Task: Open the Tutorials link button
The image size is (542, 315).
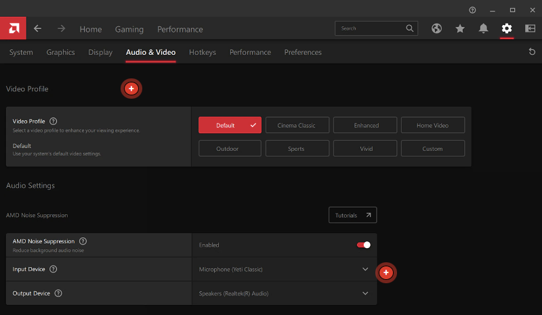Action: coord(352,215)
